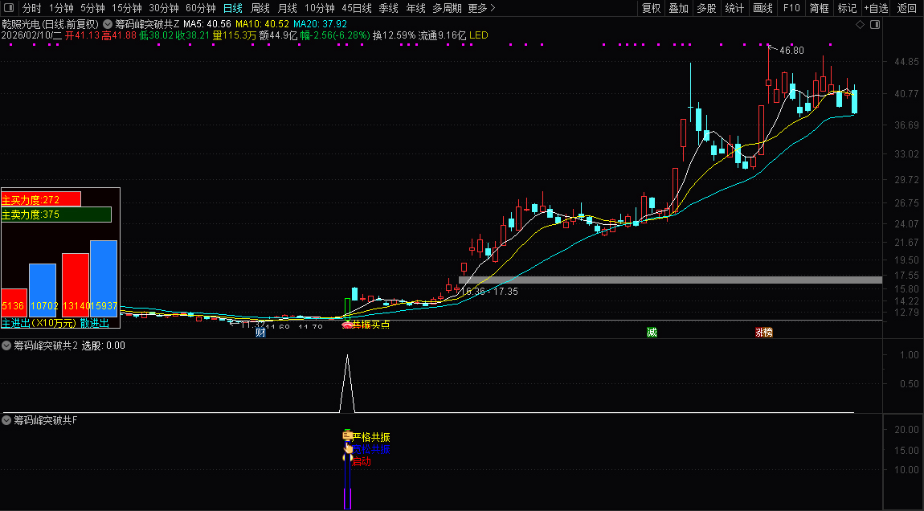This screenshot has width=924, height=511.
Task: Activate the 画线 drawing tool
Action: click(763, 8)
